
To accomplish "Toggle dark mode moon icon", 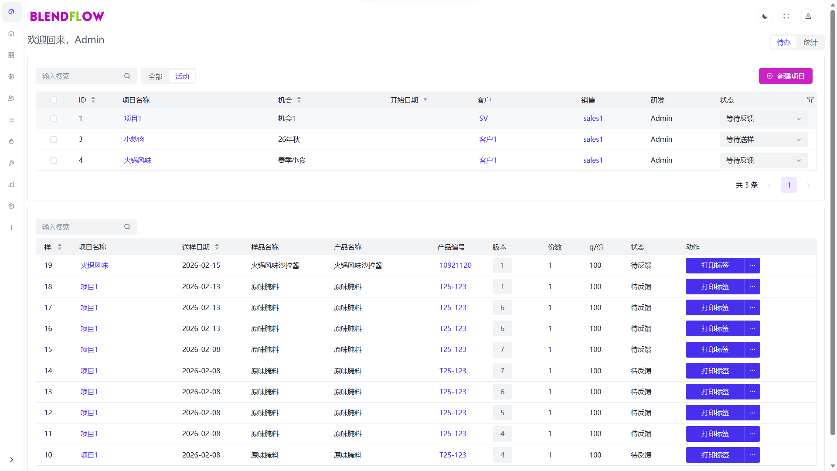I will (x=765, y=16).
